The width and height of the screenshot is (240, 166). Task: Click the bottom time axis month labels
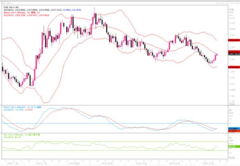point(114,163)
